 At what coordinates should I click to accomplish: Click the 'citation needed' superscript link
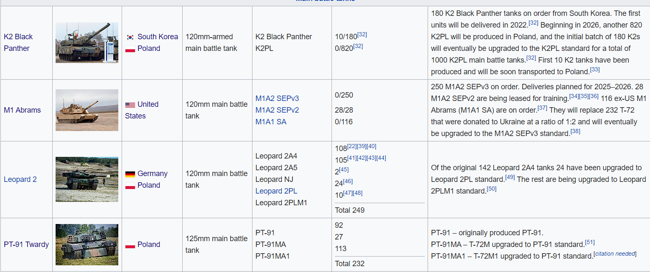[615, 254]
